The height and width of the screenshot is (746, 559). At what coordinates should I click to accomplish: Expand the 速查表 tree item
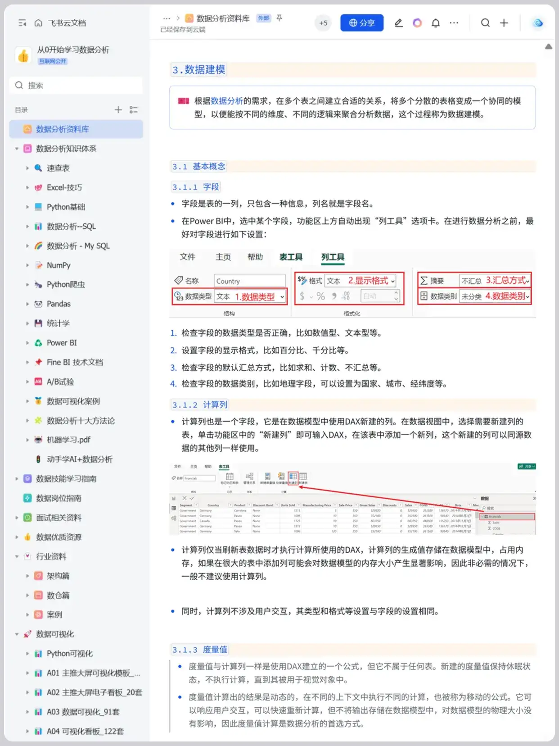(x=27, y=168)
